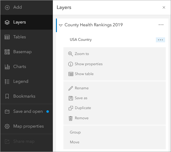Click the Save and open folder icon
This screenshot has height=152, width=171.
click(7, 112)
